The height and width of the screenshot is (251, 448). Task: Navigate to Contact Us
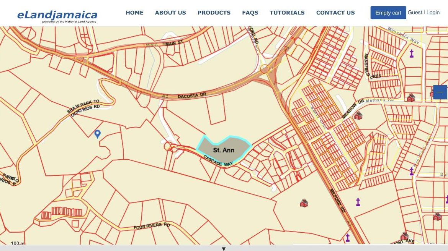coord(335,13)
